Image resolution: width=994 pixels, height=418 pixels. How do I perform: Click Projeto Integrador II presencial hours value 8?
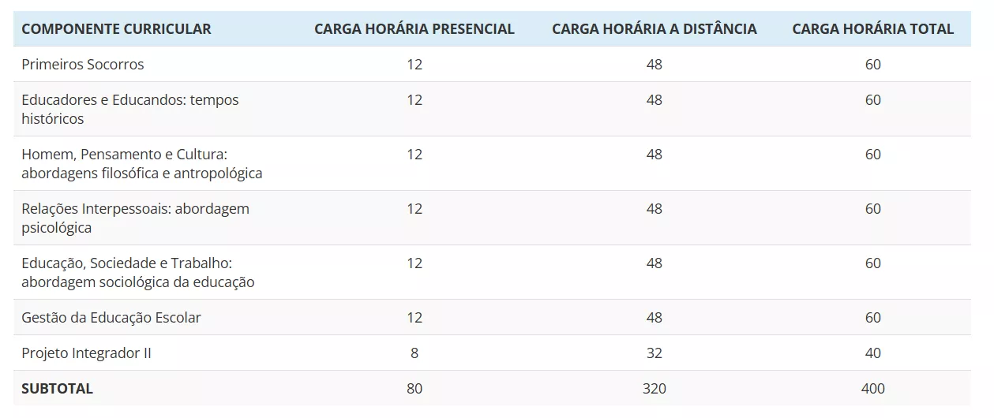tap(414, 353)
